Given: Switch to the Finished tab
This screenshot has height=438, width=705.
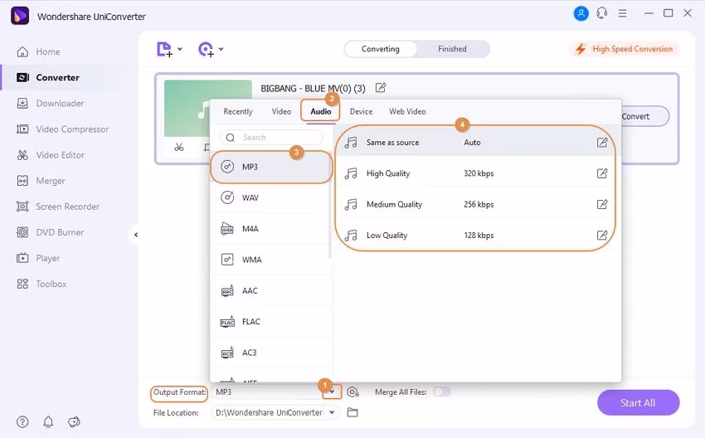Looking at the screenshot, I should (452, 49).
